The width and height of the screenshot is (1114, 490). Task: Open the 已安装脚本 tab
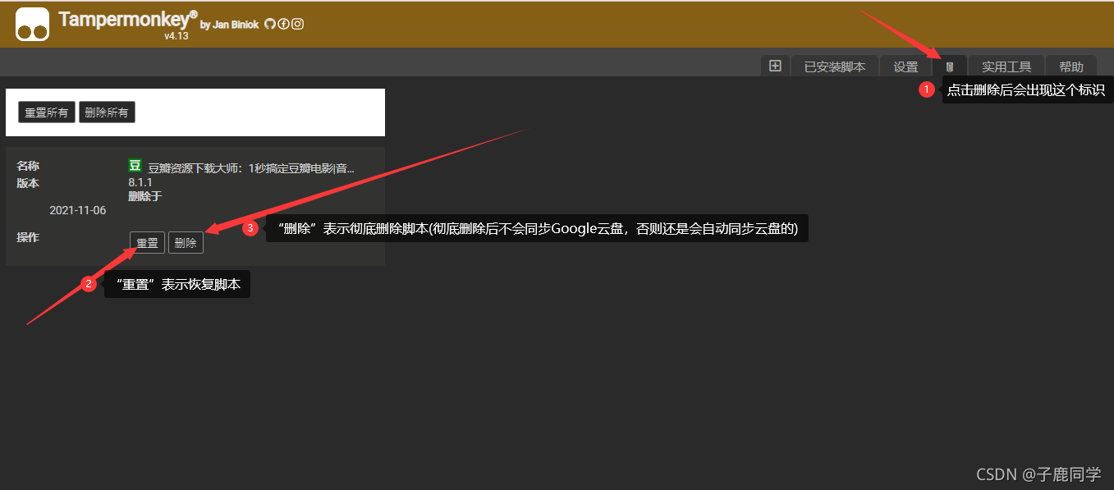(835, 66)
